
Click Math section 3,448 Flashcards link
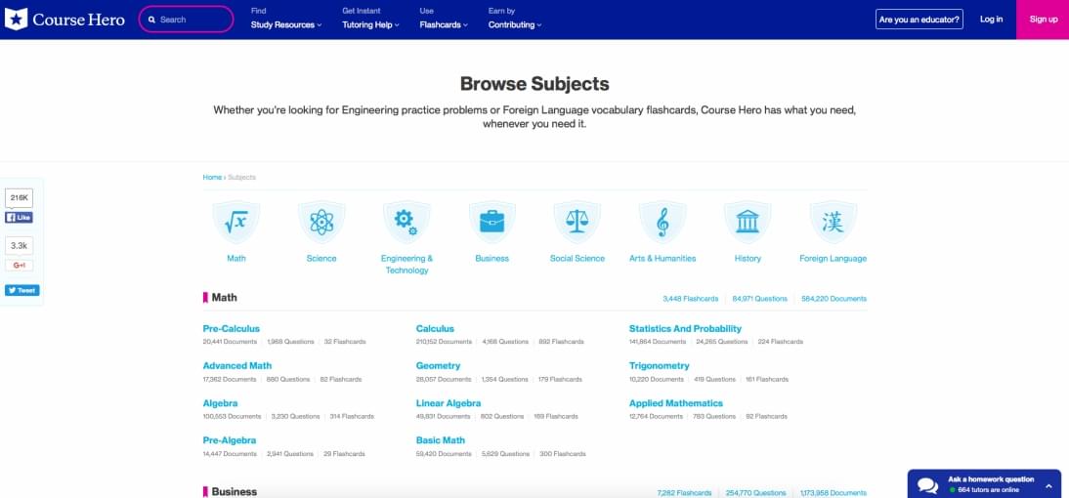tap(690, 299)
